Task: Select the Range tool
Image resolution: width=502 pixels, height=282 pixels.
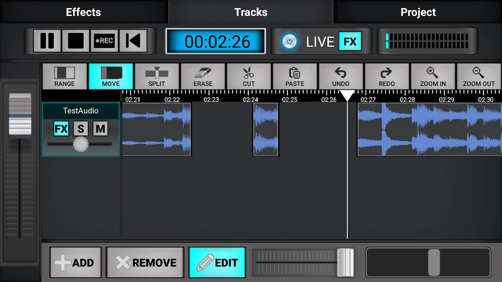Action: (65, 76)
